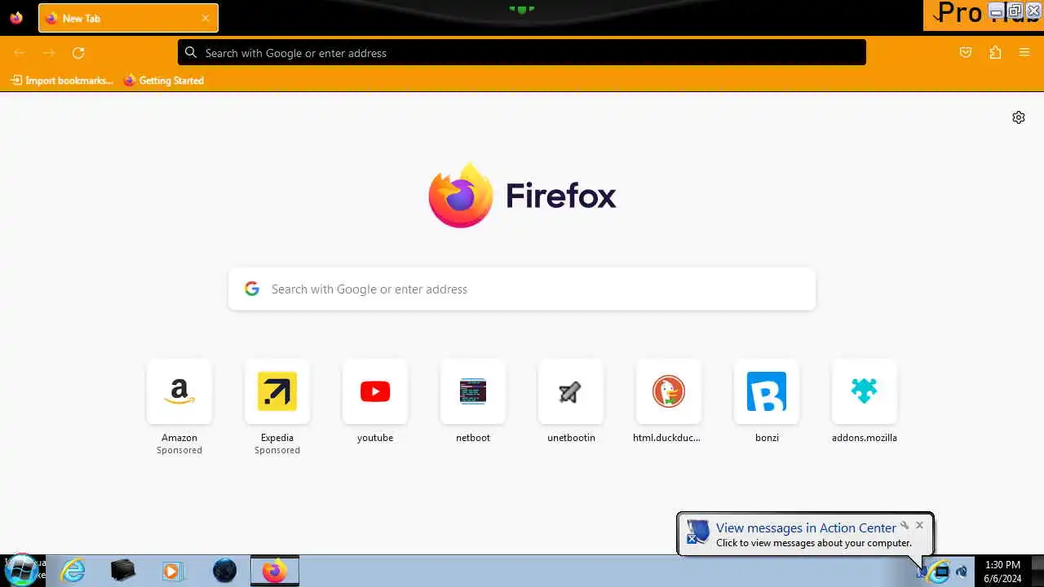
Task: Open the black box taskbar app
Action: point(122,571)
